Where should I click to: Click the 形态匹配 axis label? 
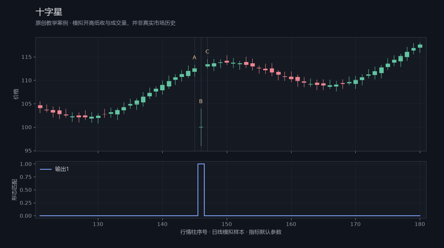15,189
